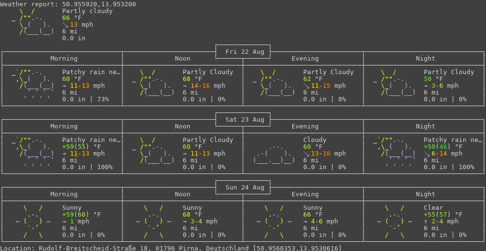Click the Friday Night column header
The height and width of the screenshot is (251, 486).
tap(425, 59)
